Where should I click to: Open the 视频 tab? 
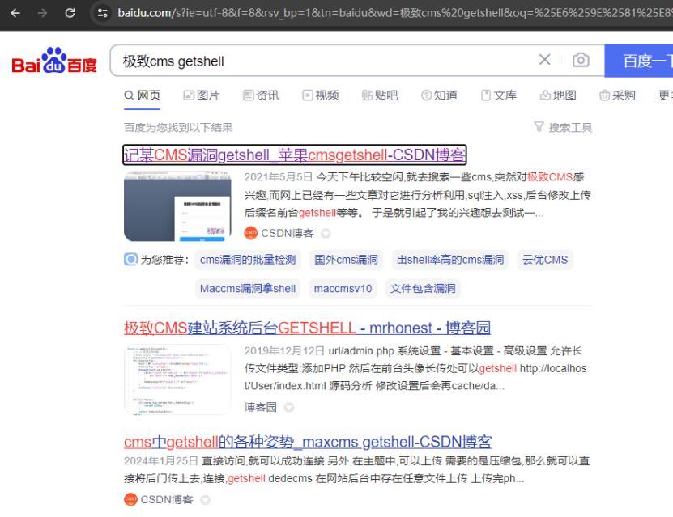pyautogui.click(x=320, y=95)
